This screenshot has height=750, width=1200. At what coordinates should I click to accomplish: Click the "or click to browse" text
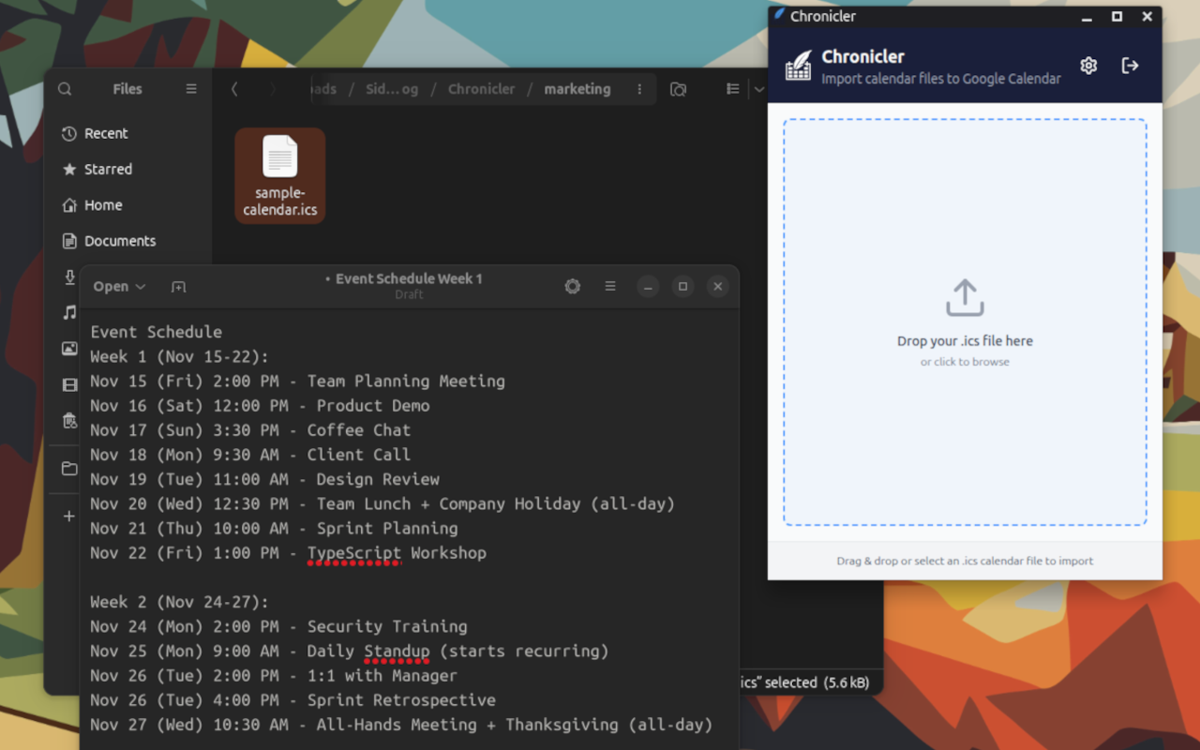pos(964,362)
